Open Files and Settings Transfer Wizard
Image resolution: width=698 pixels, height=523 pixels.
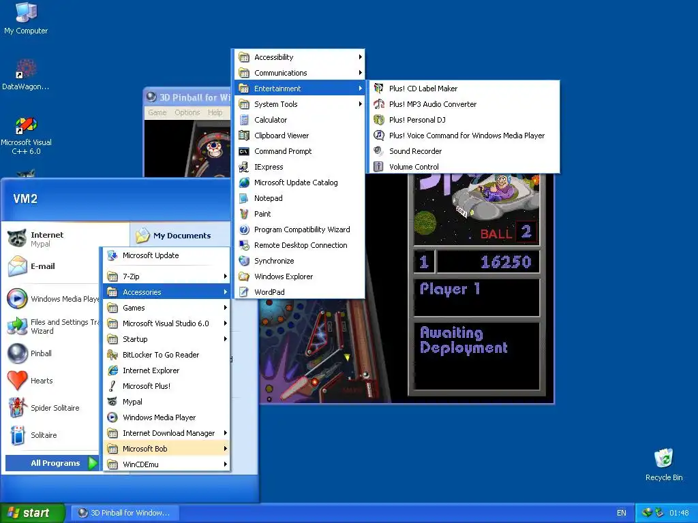tap(52, 326)
